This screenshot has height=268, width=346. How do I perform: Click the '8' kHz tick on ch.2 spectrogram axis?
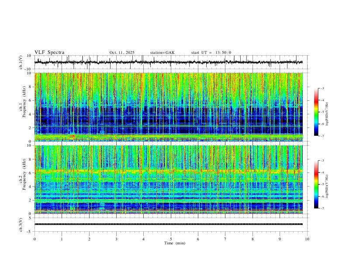[31, 159]
